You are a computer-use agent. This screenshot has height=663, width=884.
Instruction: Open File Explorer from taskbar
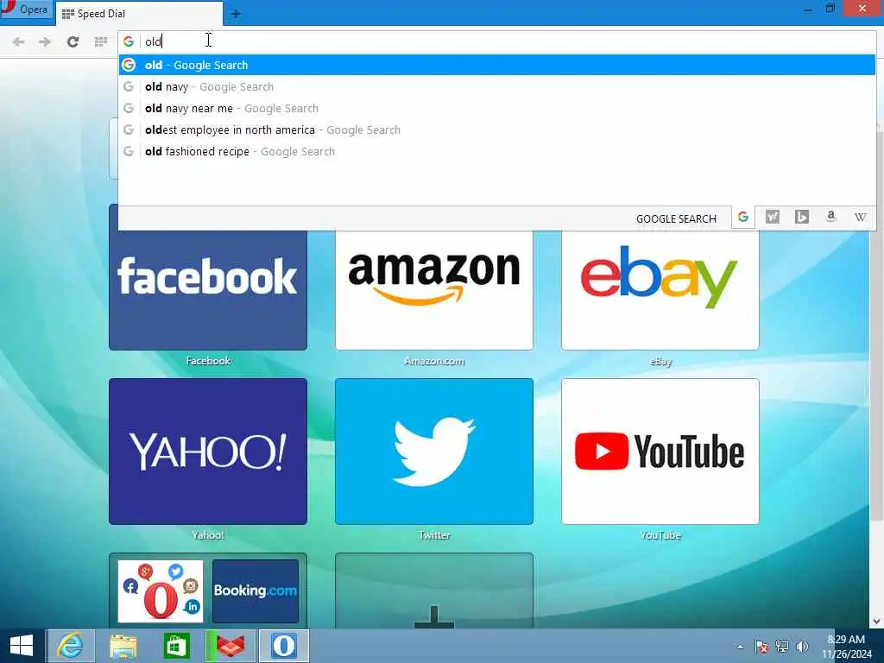pyautogui.click(x=123, y=646)
